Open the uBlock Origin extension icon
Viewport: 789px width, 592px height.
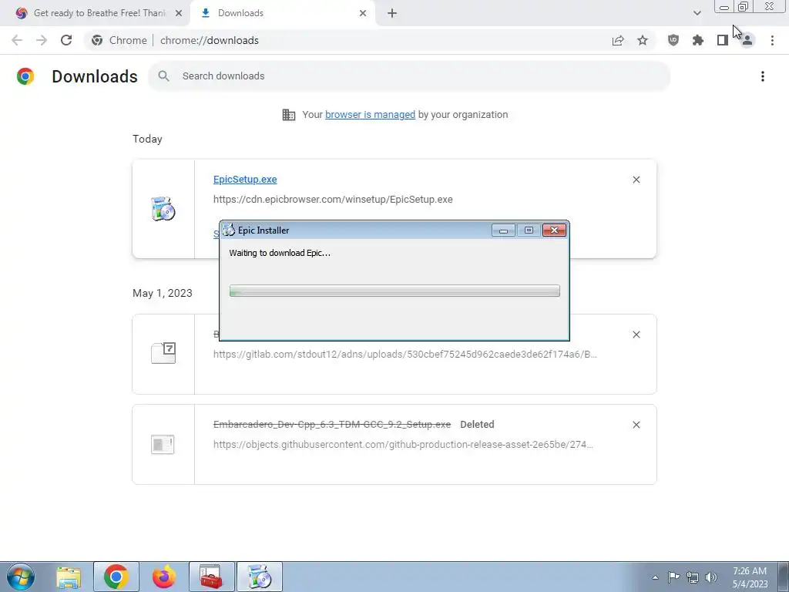[673, 40]
